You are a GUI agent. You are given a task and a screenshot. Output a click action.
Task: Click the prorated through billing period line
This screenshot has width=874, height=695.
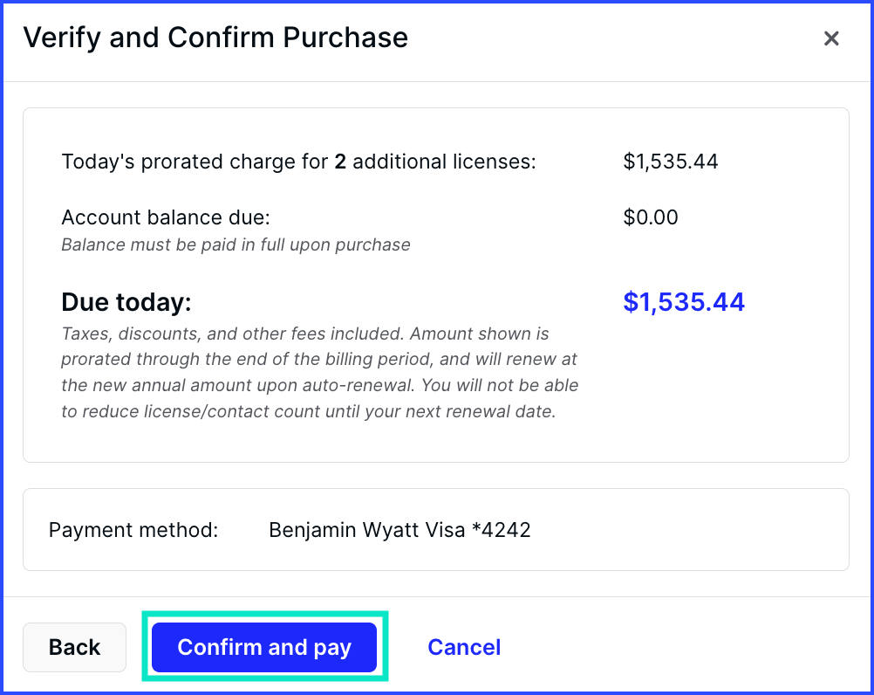(x=319, y=360)
